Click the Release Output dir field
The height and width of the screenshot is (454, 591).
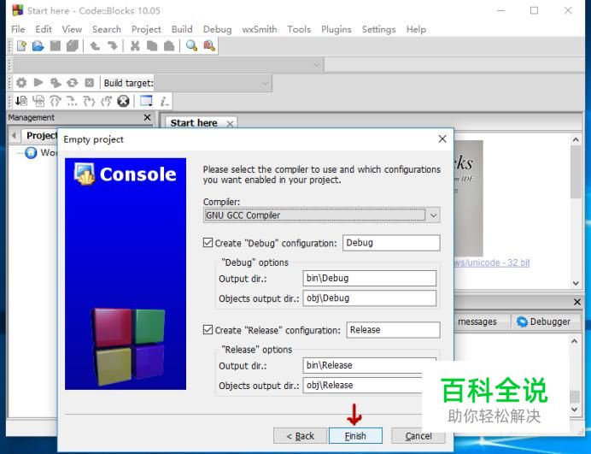tap(369, 365)
